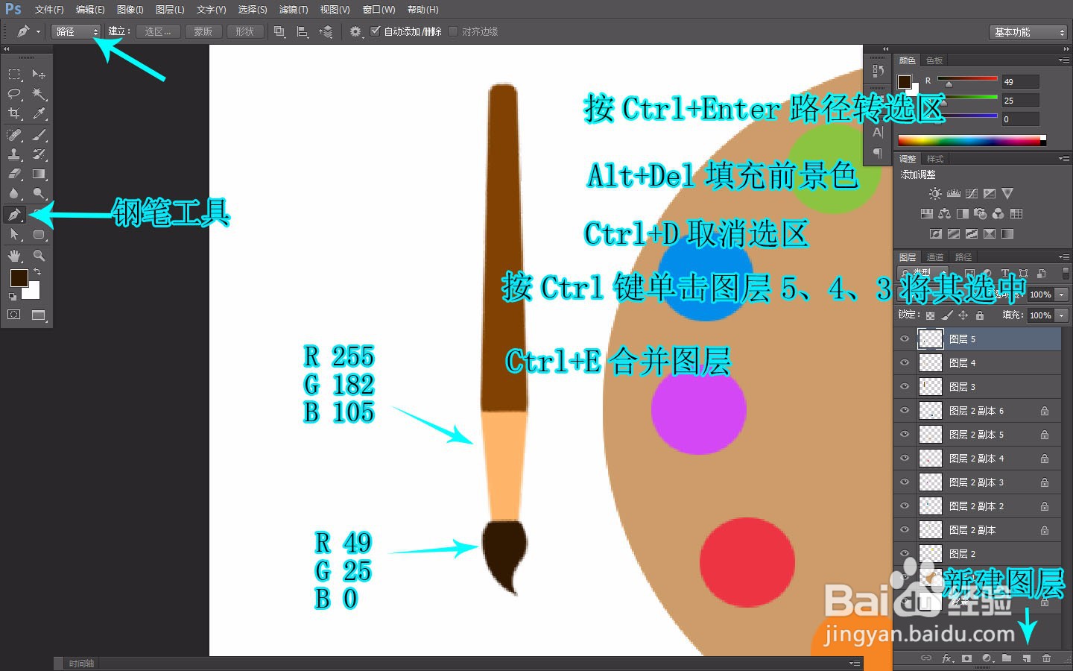This screenshot has width=1073, height=671.
Task: Add a layer mask
Action: 966,658
